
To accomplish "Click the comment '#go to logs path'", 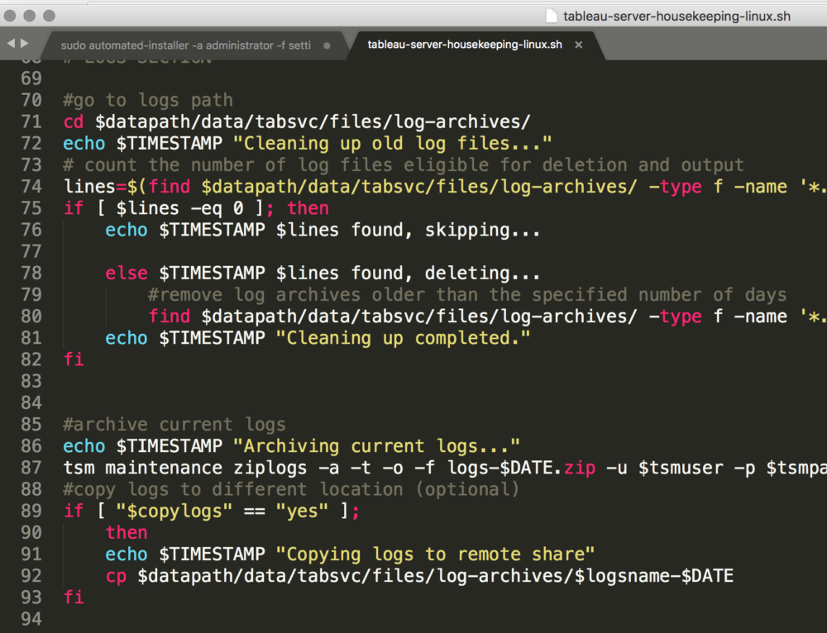I will tap(148, 100).
